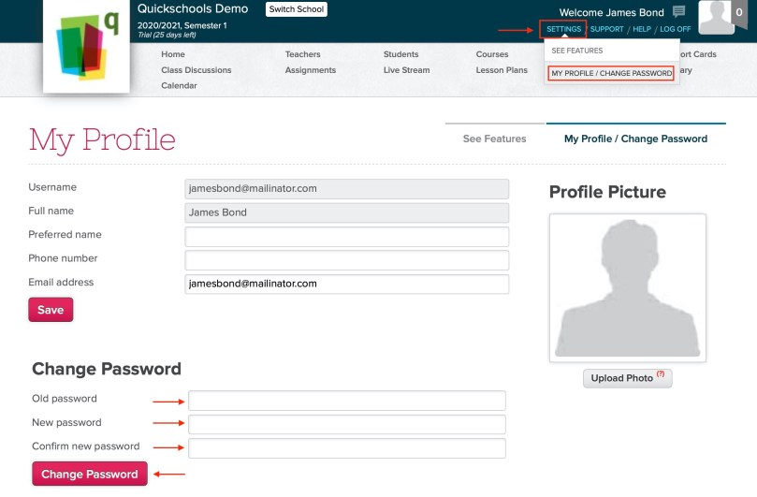Select See Features from dropdown menu

click(x=577, y=51)
